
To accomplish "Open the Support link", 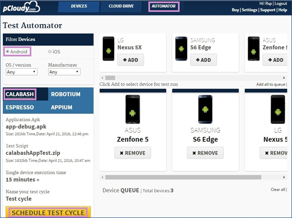I will coord(267,10).
